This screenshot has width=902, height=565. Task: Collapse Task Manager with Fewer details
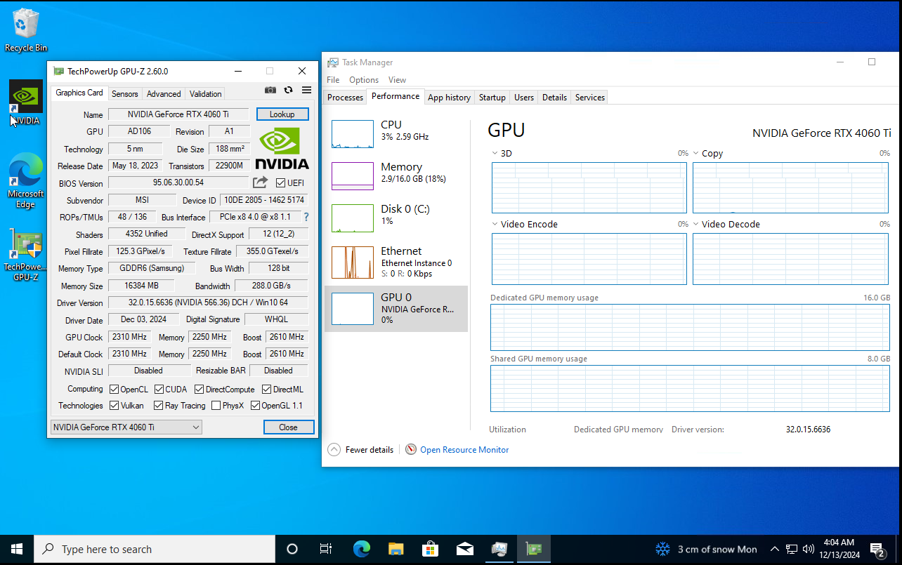tap(361, 449)
